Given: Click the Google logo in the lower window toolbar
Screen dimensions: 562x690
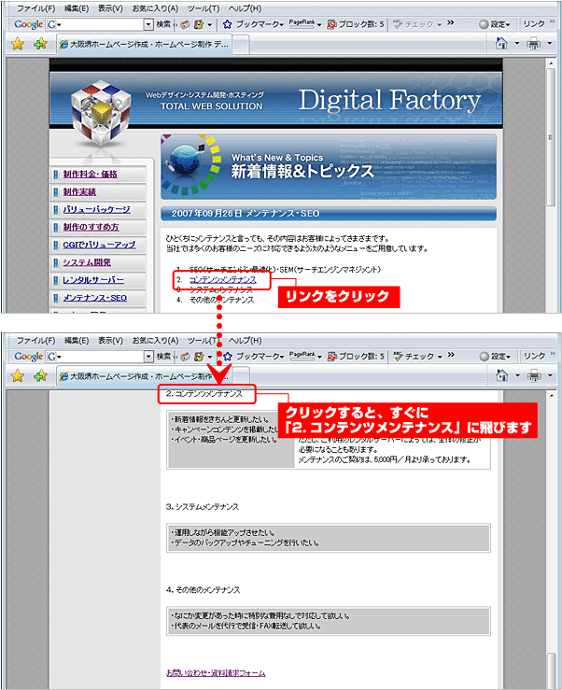Looking at the screenshot, I should coord(28,357).
